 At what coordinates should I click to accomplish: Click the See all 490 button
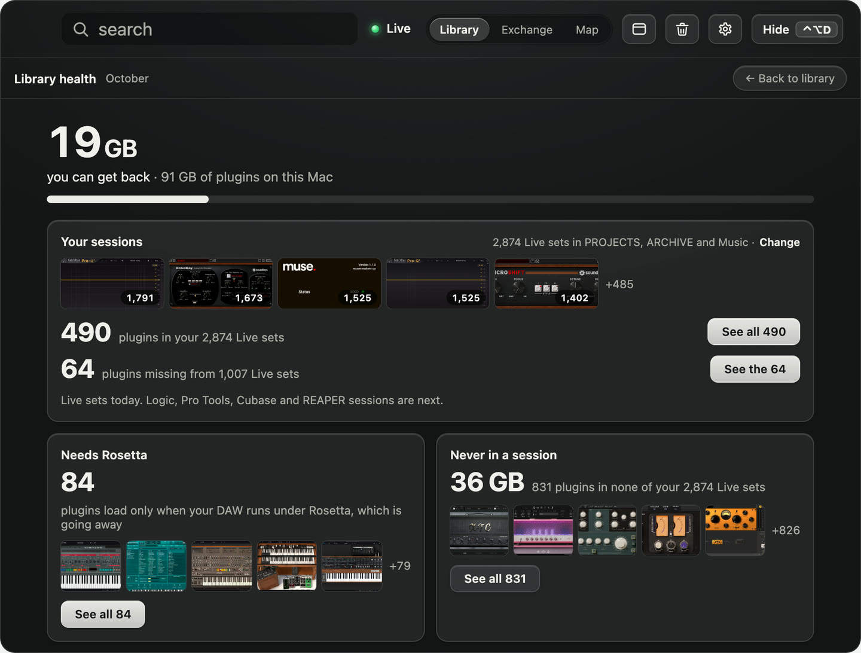(x=754, y=332)
